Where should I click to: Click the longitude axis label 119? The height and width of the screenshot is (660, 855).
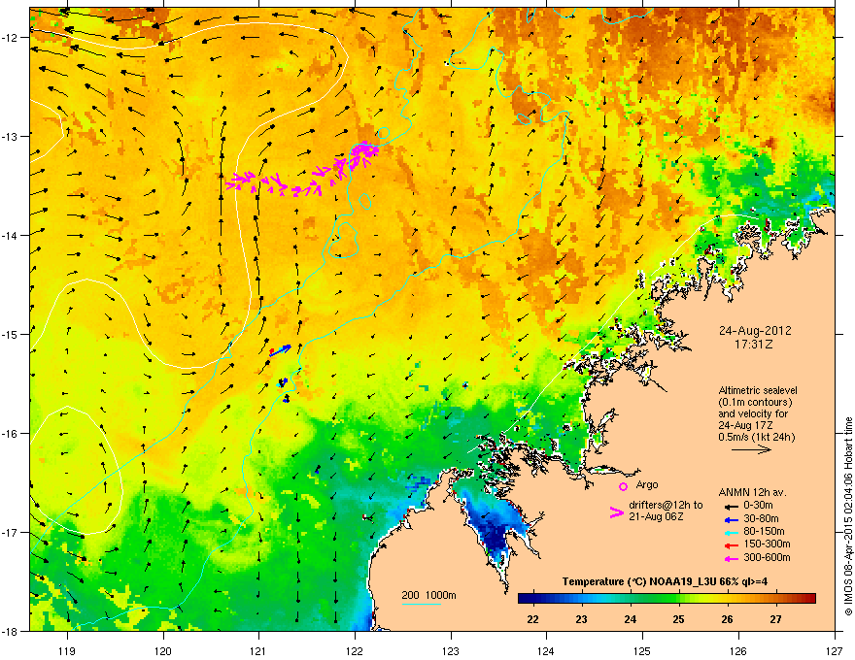pos(67,650)
